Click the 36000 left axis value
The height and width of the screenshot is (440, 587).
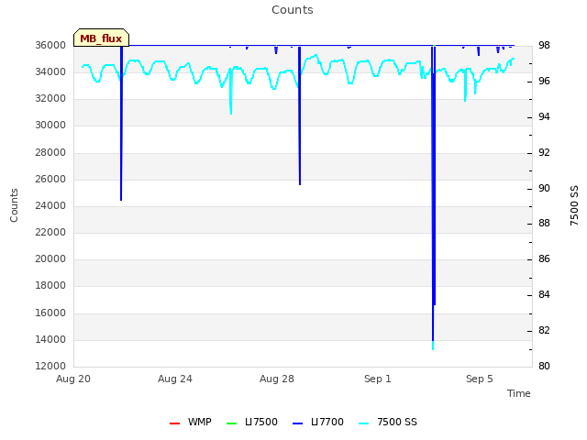coord(50,45)
